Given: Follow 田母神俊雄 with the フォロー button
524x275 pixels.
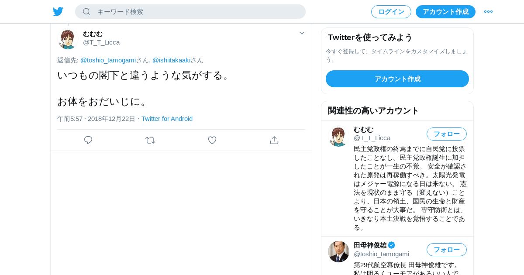Looking at the screenshot, I should (x=446, y=250).
